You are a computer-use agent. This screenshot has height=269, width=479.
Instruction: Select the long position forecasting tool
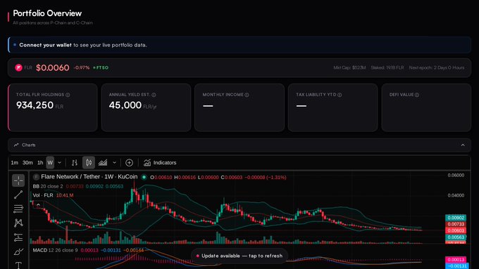(x=18, y=237)
